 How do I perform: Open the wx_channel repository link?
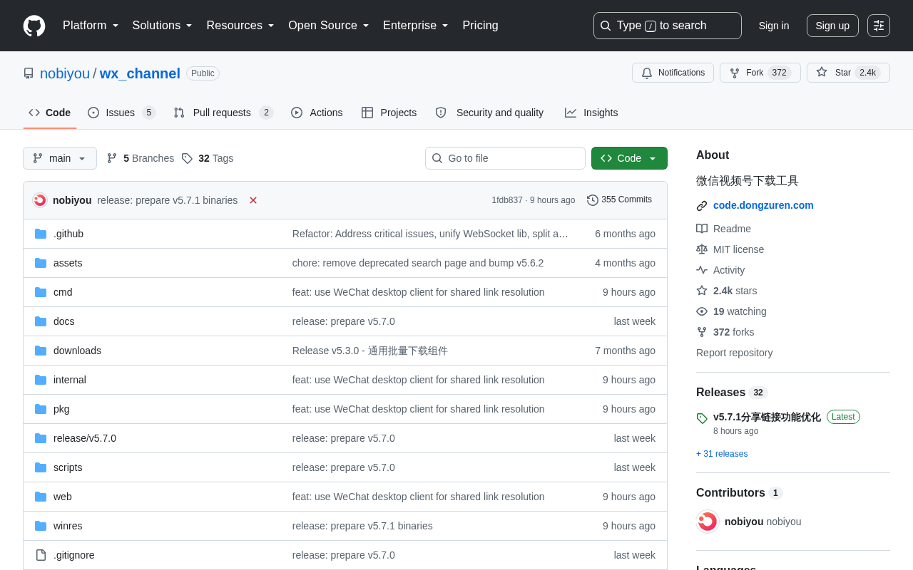140,73
